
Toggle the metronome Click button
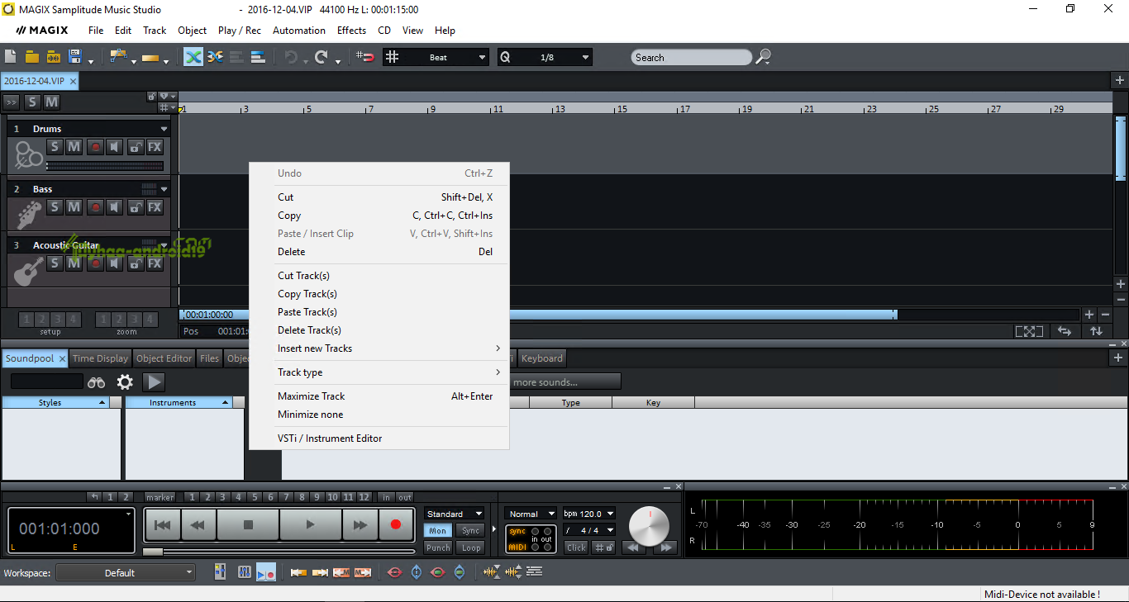[576, 547]
